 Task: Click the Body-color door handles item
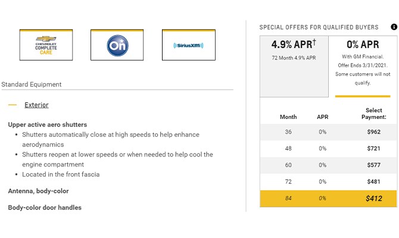pos(45,208)
